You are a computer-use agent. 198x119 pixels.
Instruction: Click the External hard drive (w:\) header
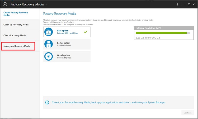tap(164, 28)
